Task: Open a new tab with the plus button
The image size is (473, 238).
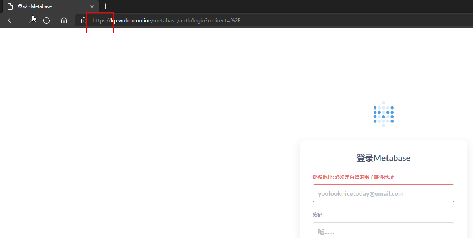Action: 105,6
